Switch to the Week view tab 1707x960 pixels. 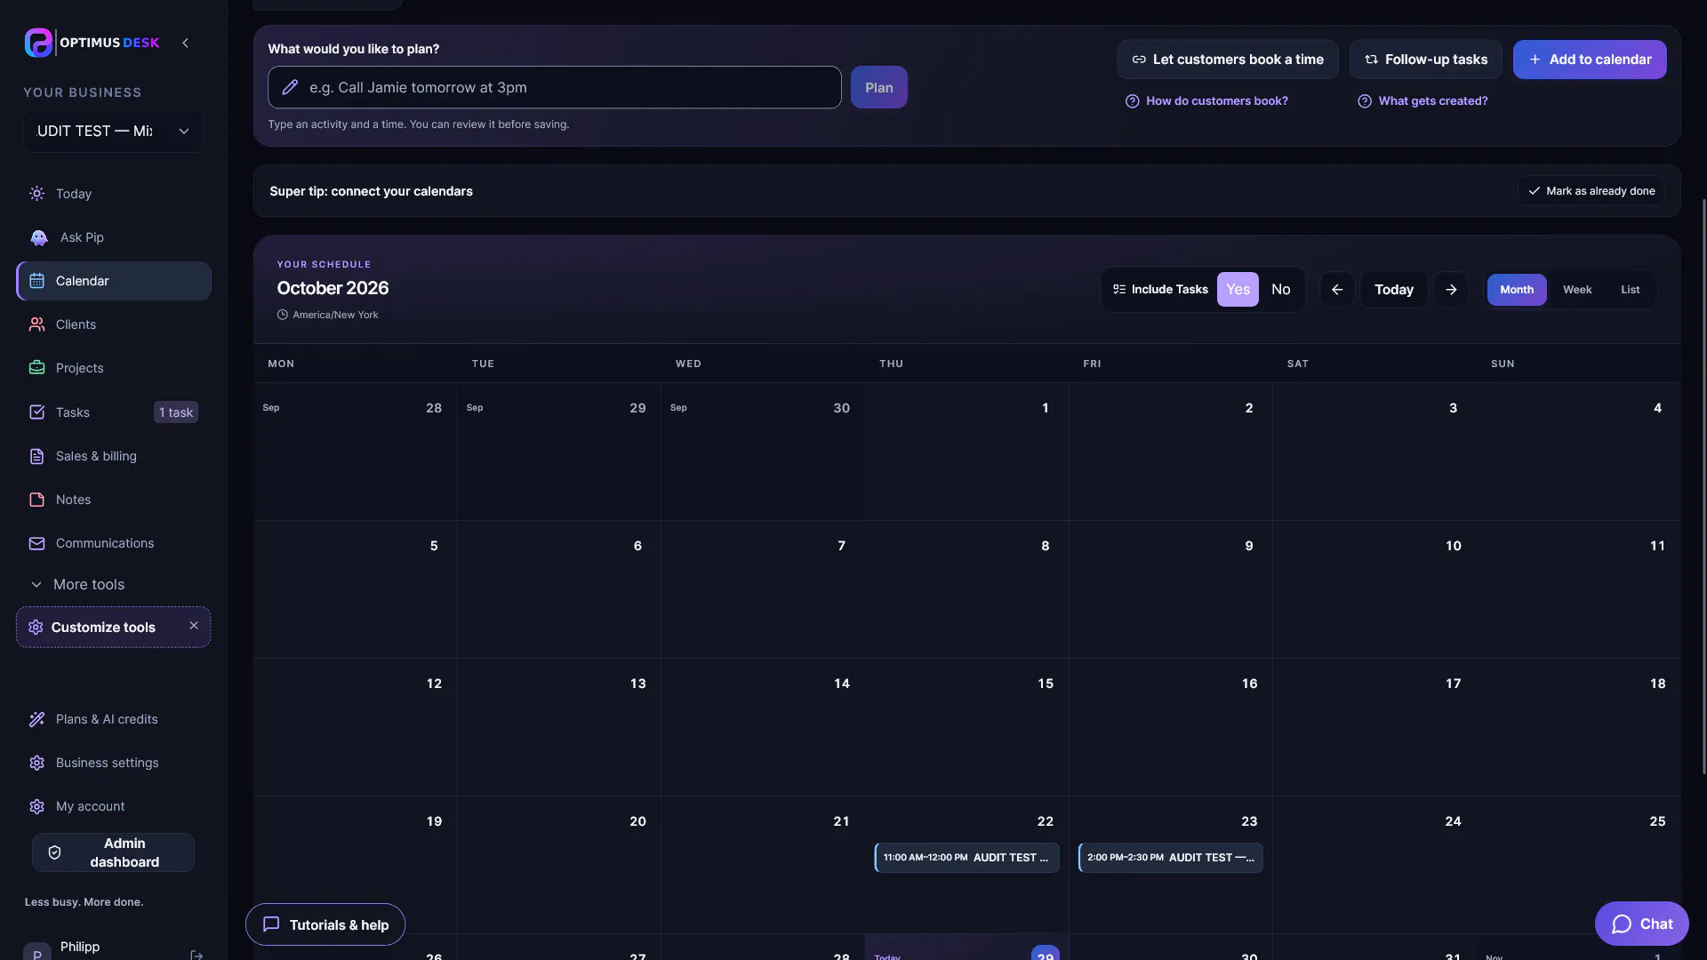coord(1577,290)
